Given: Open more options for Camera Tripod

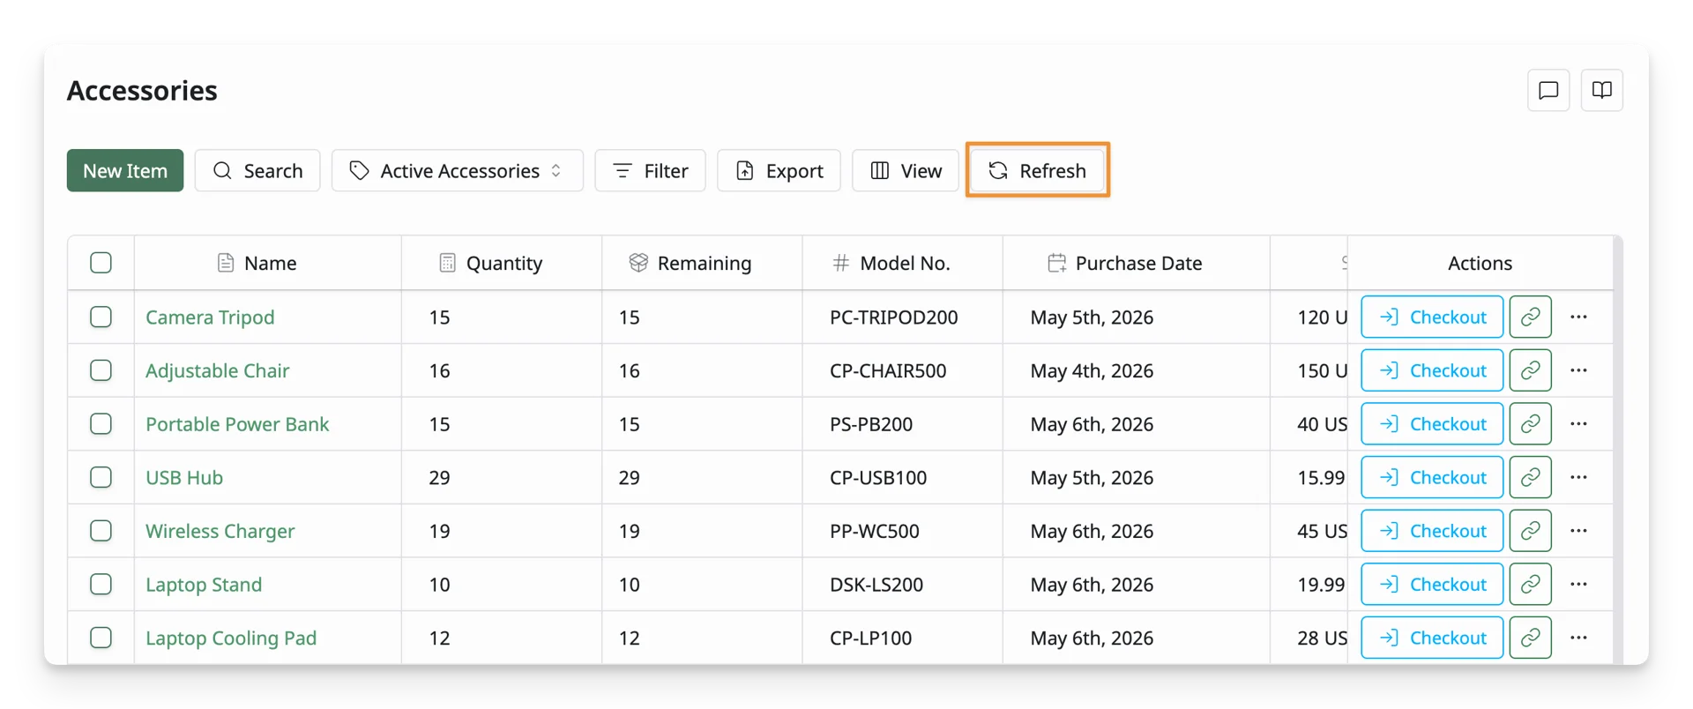Looking at the screenshot, I should tap(1579, 317).
